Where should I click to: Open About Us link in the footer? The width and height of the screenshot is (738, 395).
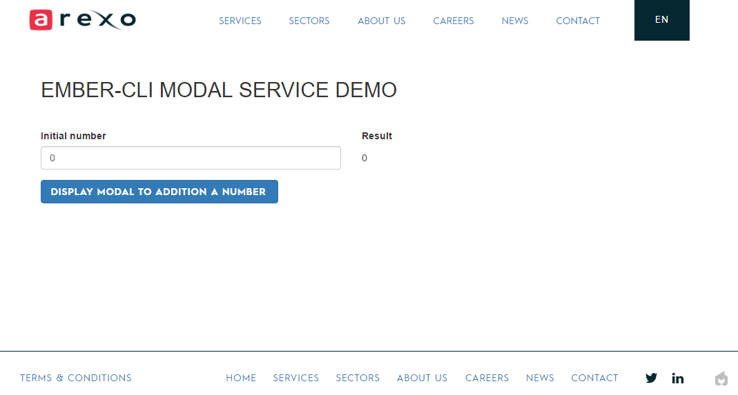tap(423, 378)
